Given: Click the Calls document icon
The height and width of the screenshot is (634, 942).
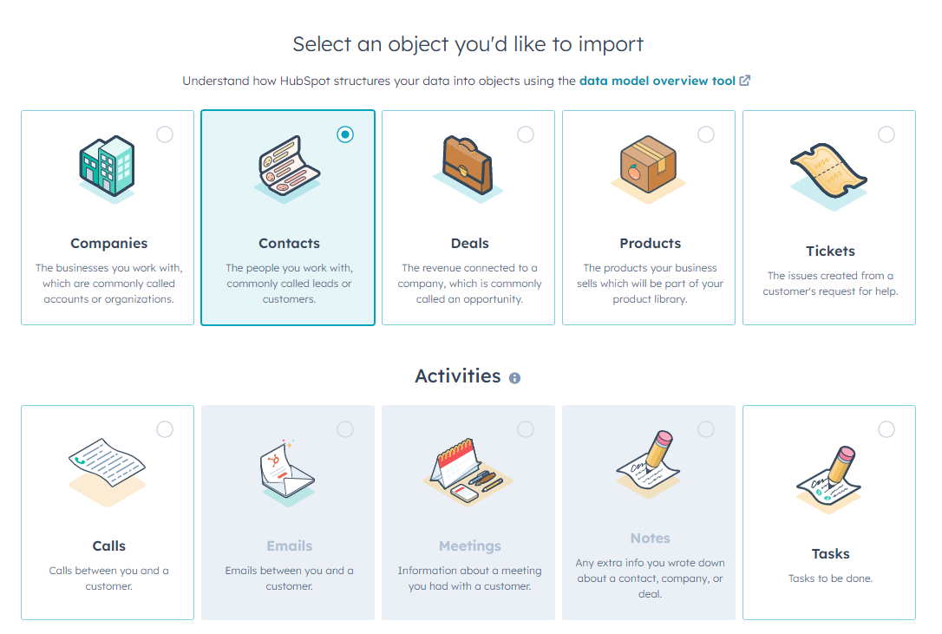Looking at the screenshot, I should pyautogui.click(x=108, y=471).
